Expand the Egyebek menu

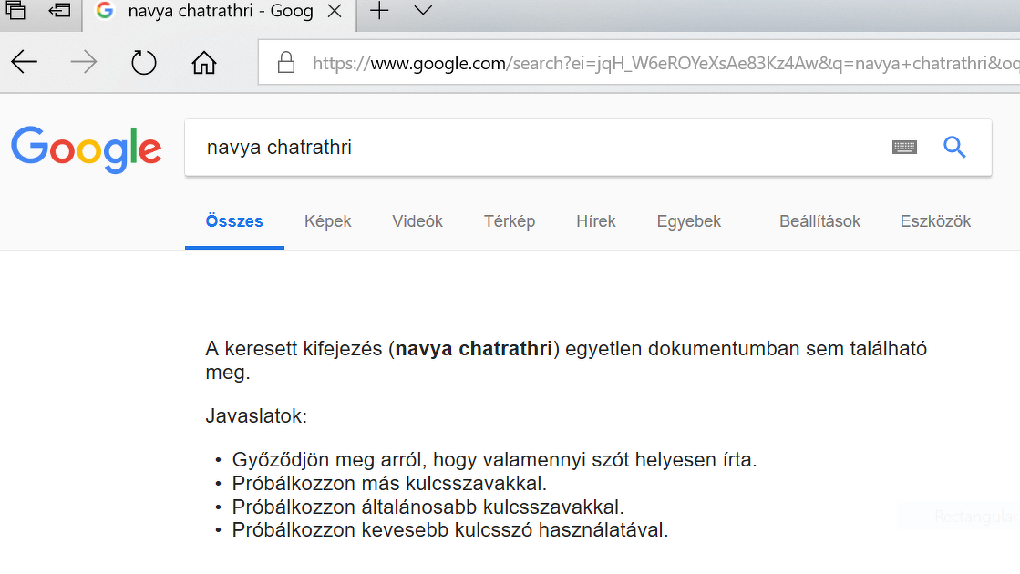pyautogui.click(x=689, y=221)
